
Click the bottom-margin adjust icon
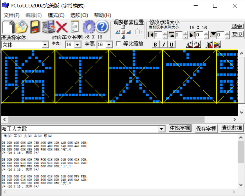coord(213,35)
